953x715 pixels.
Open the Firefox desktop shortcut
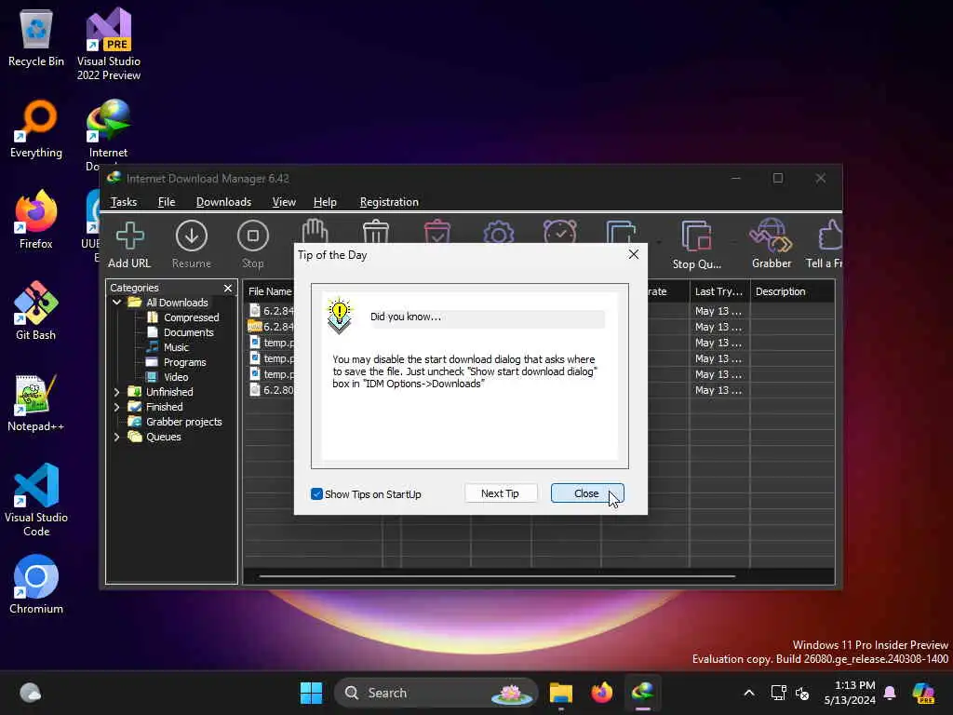[x=36, y=220]
